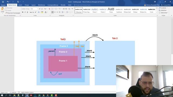The width and height of the screenshot is (173, 97).
Task: Open the Aa change case dropdown
Action: point(45,9)
